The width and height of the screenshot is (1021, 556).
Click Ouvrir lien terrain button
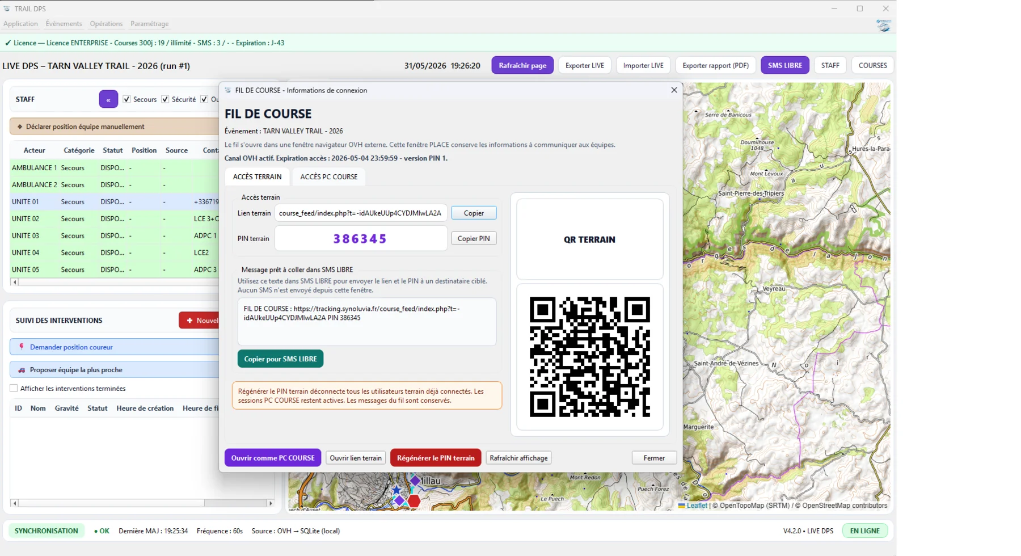[x=356, y=458]
